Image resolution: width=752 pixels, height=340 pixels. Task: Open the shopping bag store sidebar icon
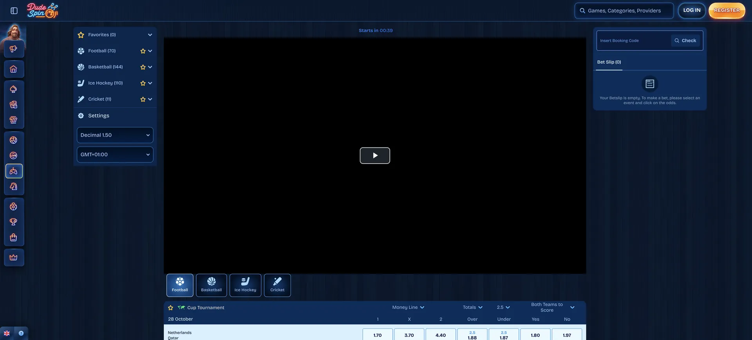(x=14, y=237)
